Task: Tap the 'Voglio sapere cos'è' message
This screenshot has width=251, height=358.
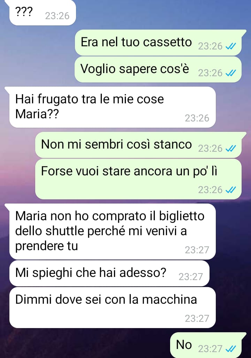Action: (x=158, y=70)
